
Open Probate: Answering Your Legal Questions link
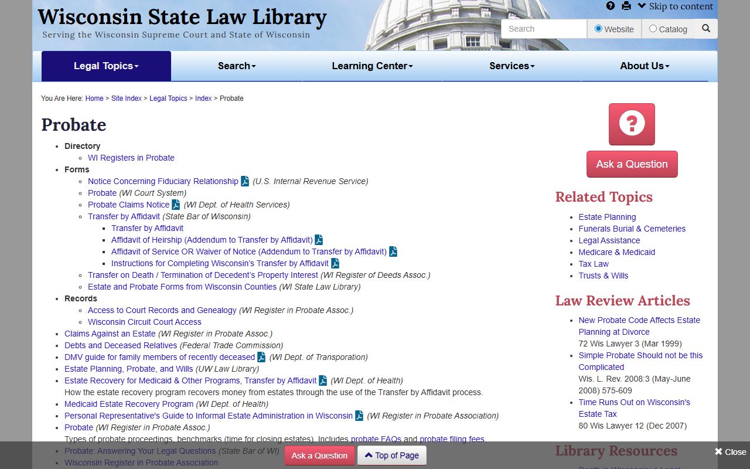[140, 451]
